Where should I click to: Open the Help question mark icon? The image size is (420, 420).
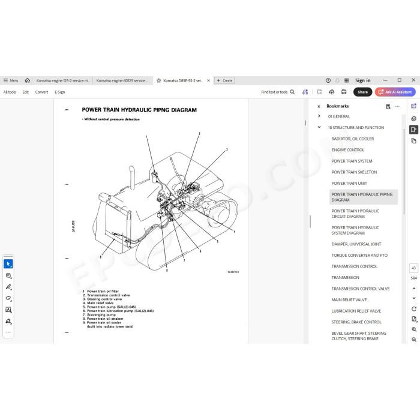[328, 80]
